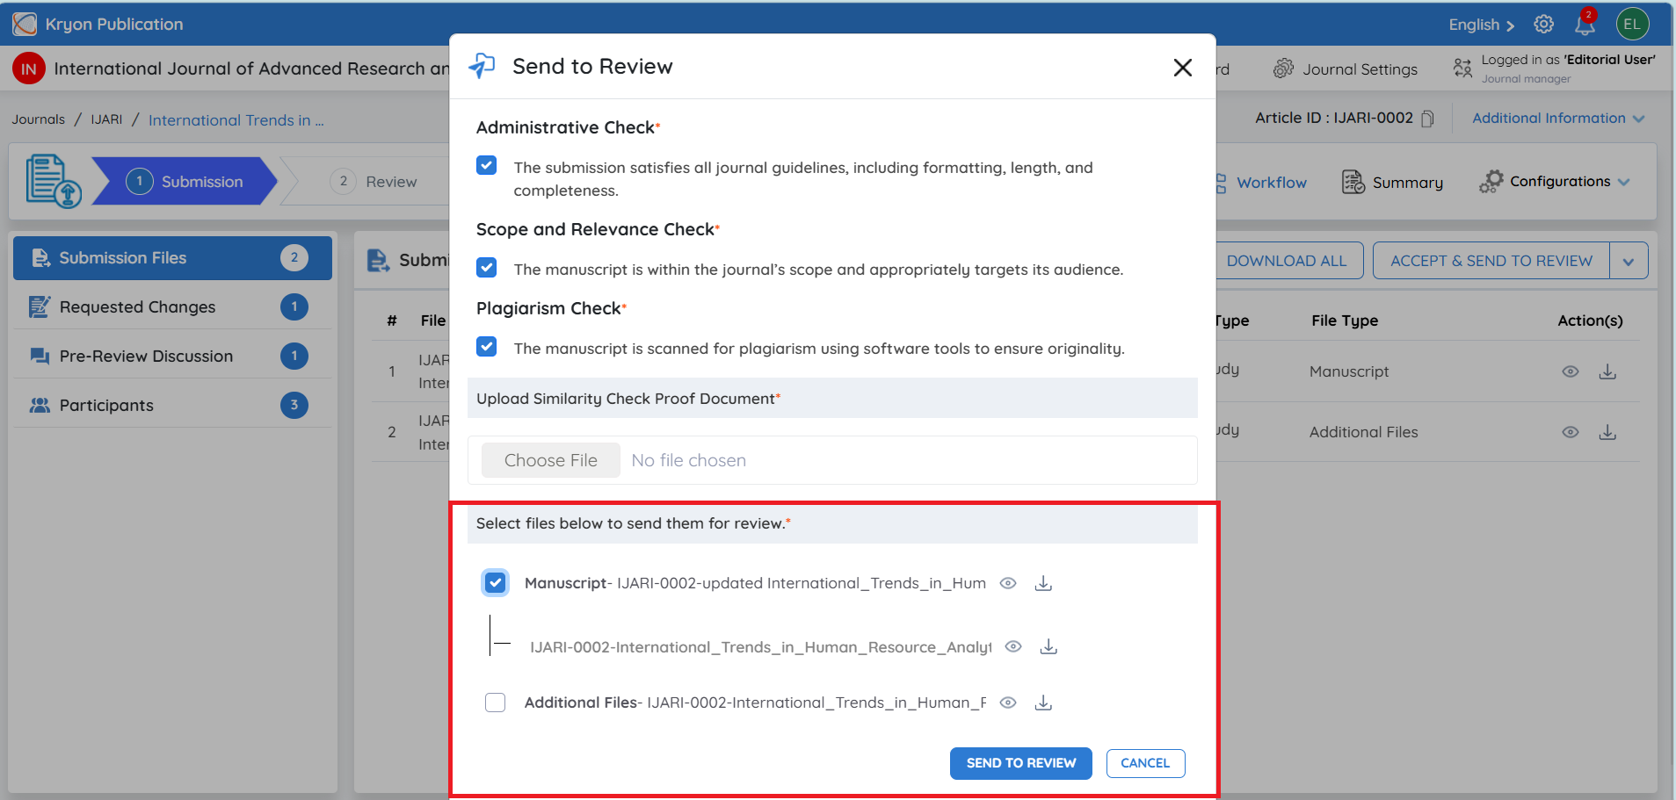Open the Summary view
Viewport: 1676px width, 800px height.
[x=1392, y=183]
